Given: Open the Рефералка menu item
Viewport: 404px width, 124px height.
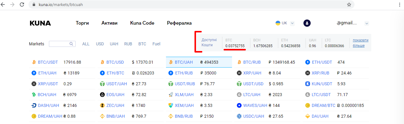Looking at the screenshot, I should (x=179, y=23).
